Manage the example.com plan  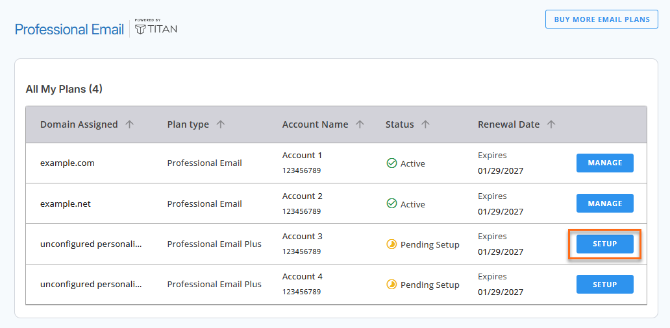tap(604, 163)
